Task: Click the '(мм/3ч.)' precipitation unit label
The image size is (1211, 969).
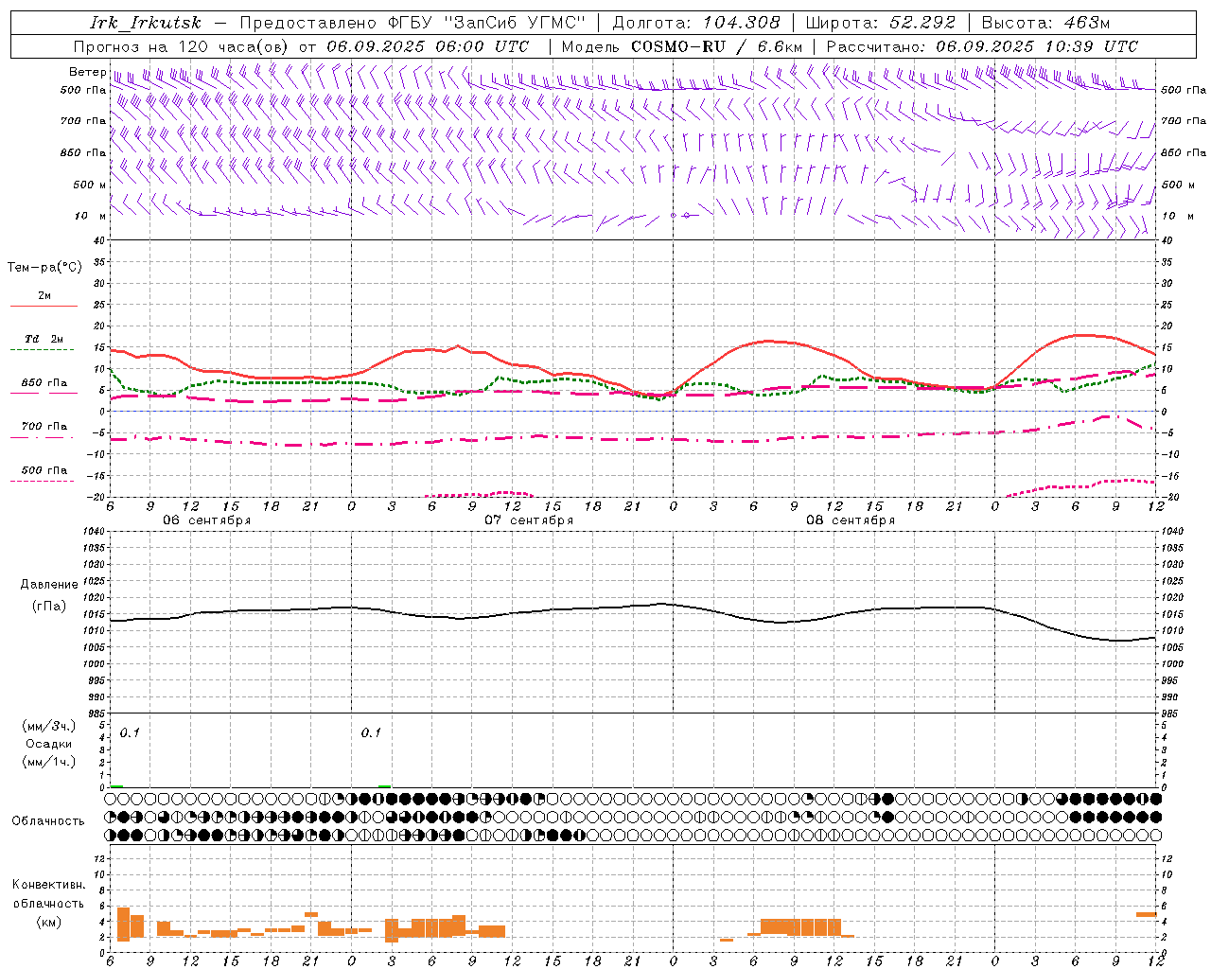Action: (x=48, y=727)
